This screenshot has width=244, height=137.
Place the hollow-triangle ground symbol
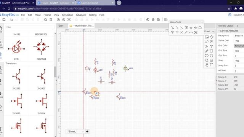(x=196, y=28)
